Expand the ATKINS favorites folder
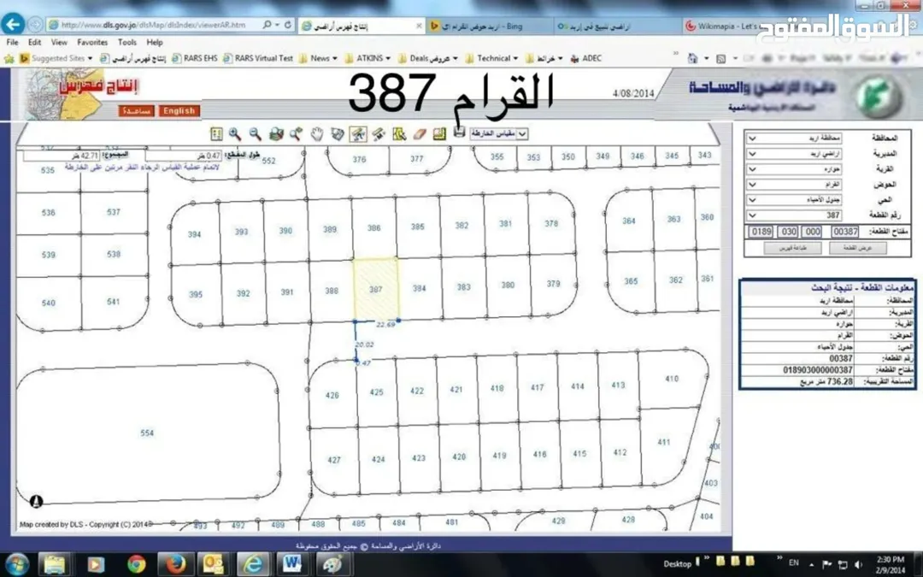Viewport: 923px width, 577px height. click(x=367, y=58)
